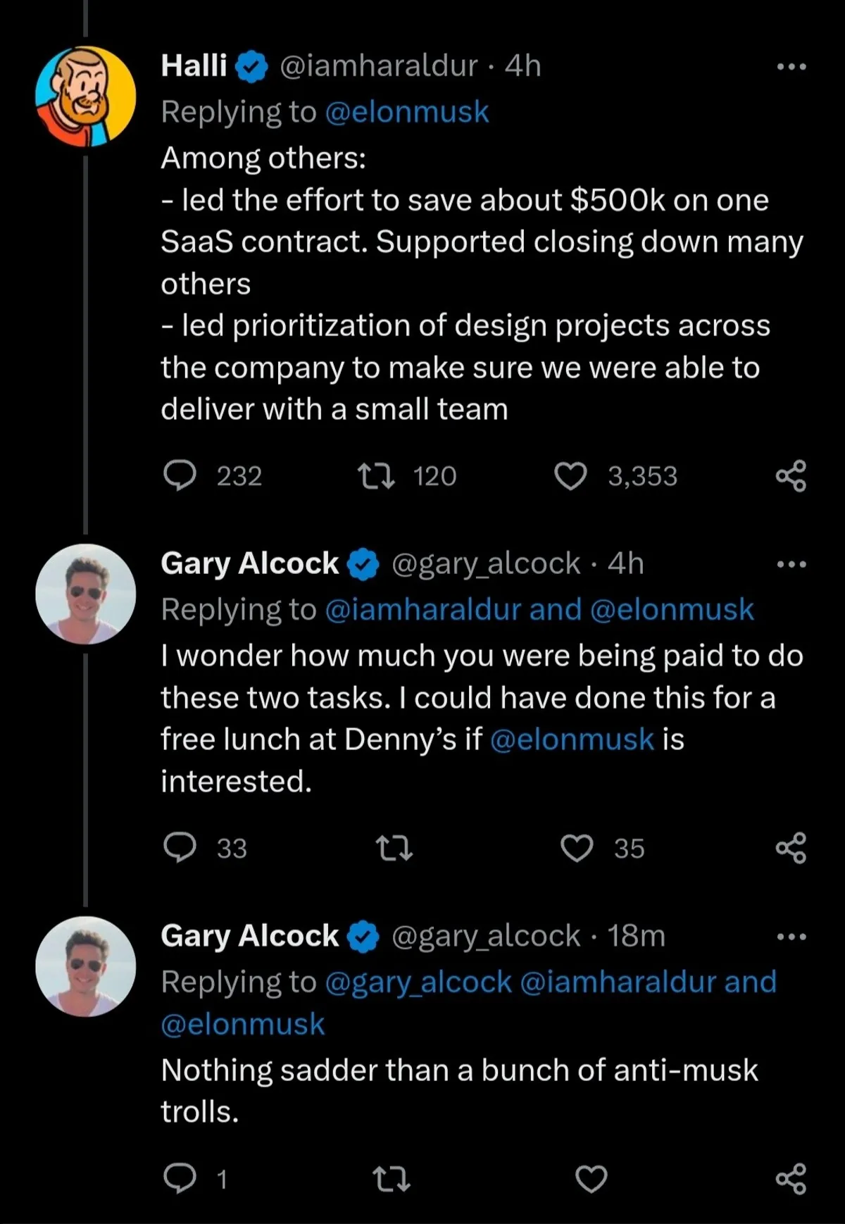Open @elonmusk link in Halli's reply header
This screenshot has height=1224, width=845.
click(x=407, y=112)
